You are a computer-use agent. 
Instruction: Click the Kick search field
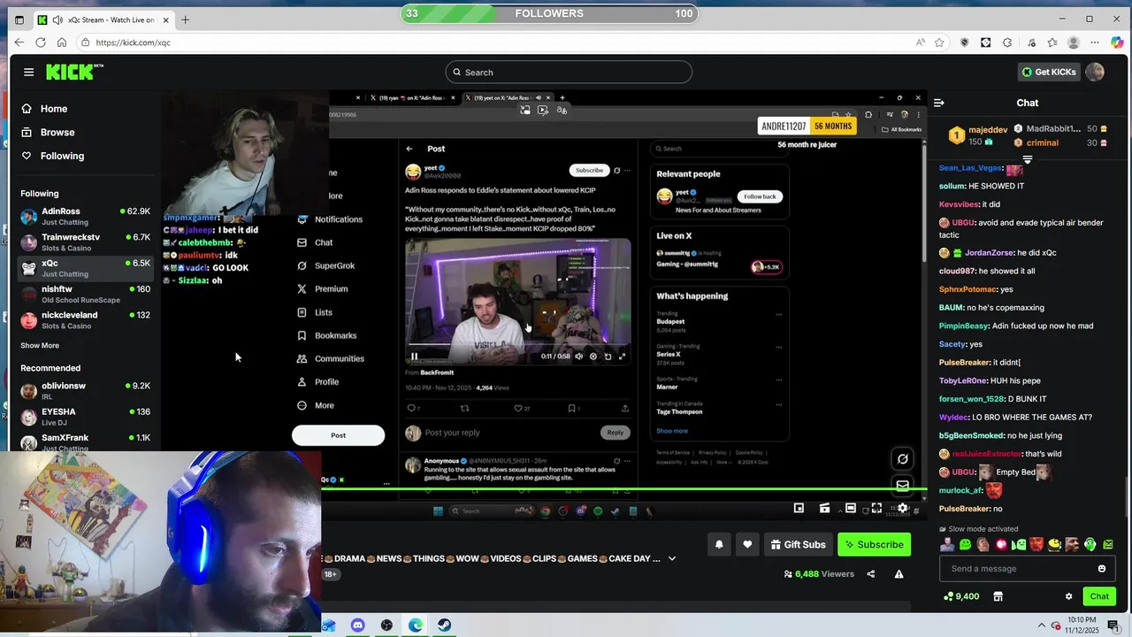coord(569,73)
